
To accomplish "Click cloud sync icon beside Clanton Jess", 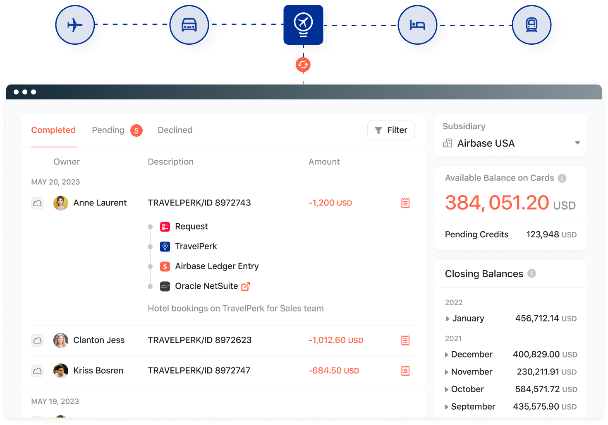I will click(37, 340).
